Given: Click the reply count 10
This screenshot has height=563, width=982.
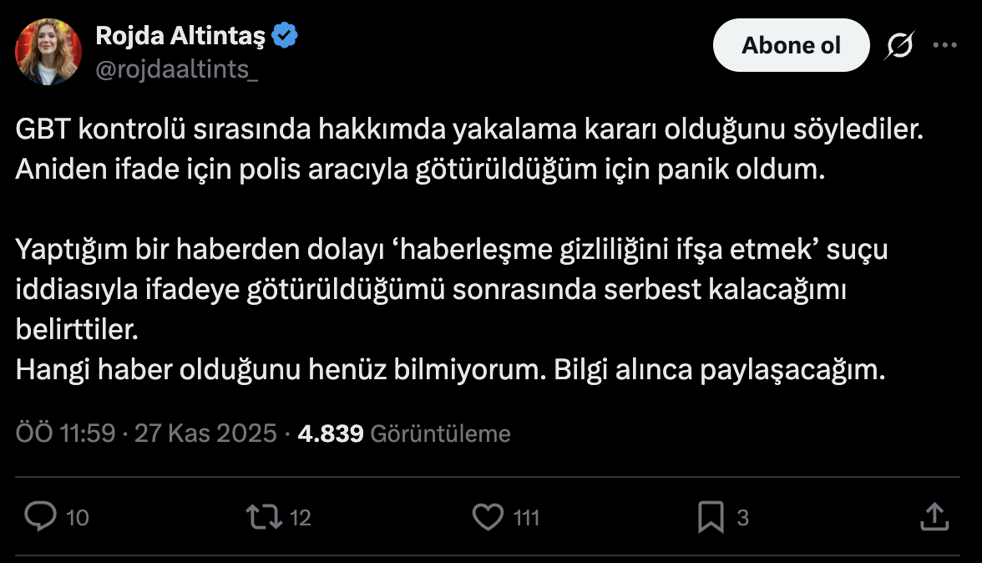Looking at the screenshot, I should click(77, 517).
